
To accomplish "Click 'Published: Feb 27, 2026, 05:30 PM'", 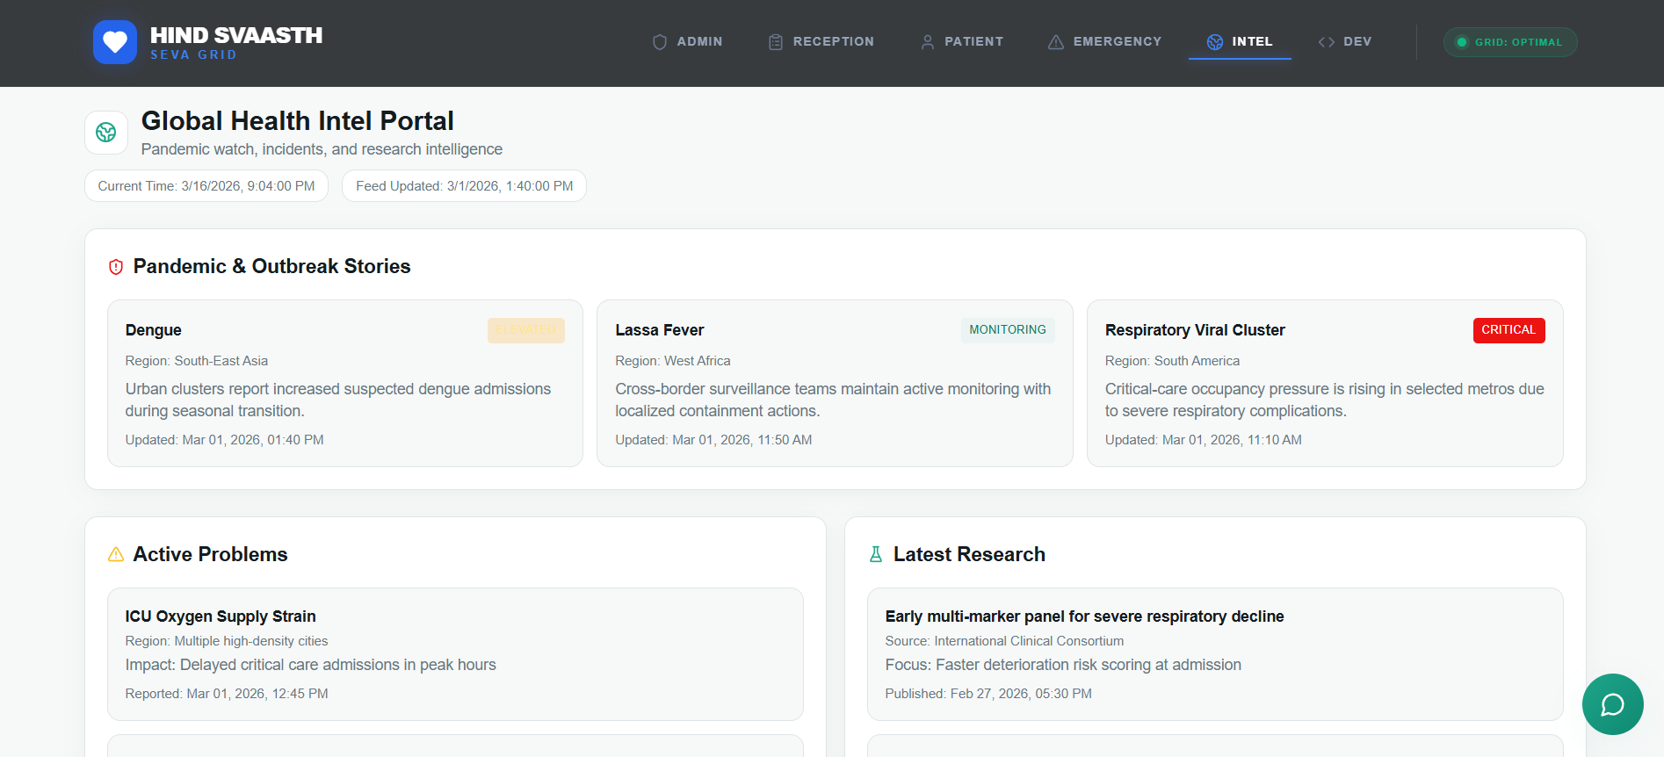I will point(988,694).
